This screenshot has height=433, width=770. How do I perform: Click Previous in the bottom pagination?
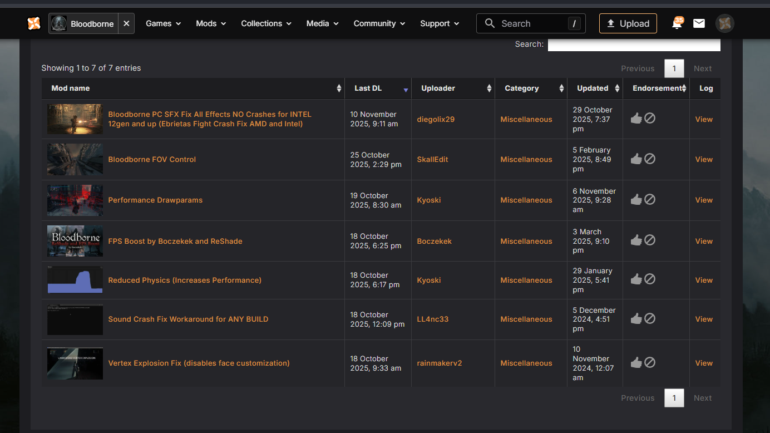point(638,398)
